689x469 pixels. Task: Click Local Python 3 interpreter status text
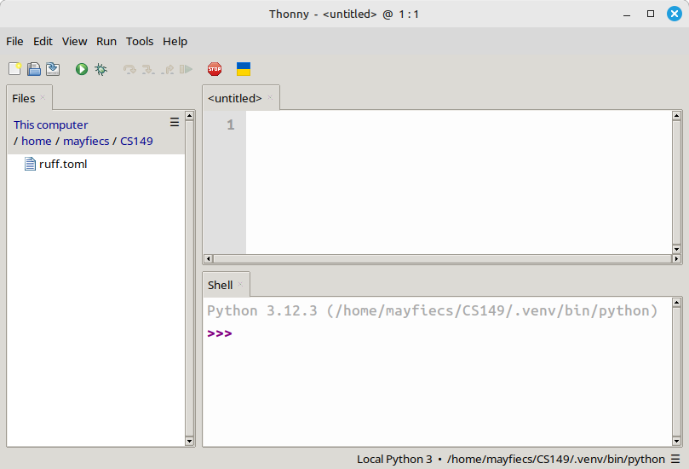click(394, 459)
